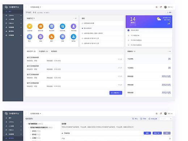Viewport: 188px width, 141px height.
Task: Click the fullscreen icon in the dashboard header
Action: [157, 7]
